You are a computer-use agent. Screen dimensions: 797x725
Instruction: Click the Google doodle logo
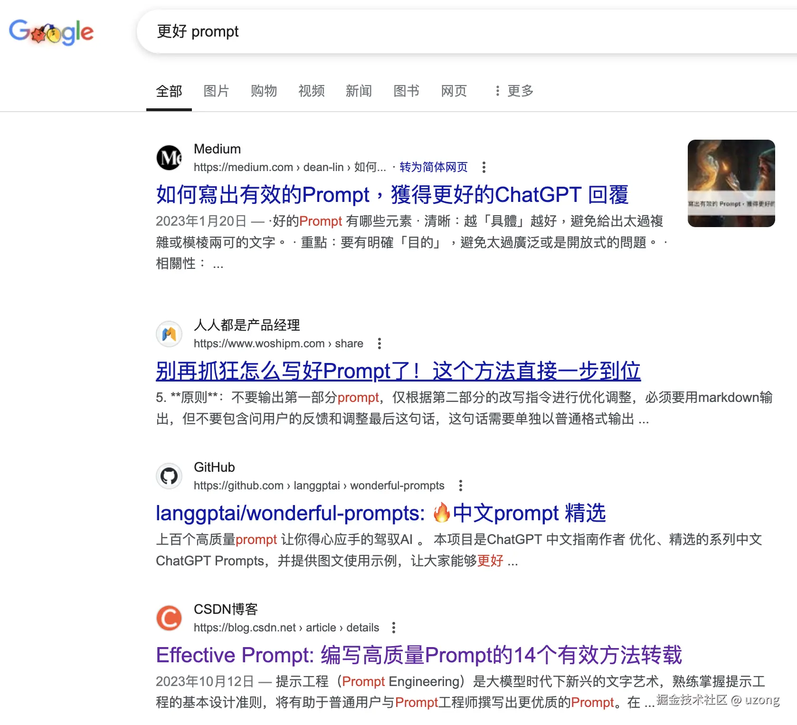click(51, 32)
